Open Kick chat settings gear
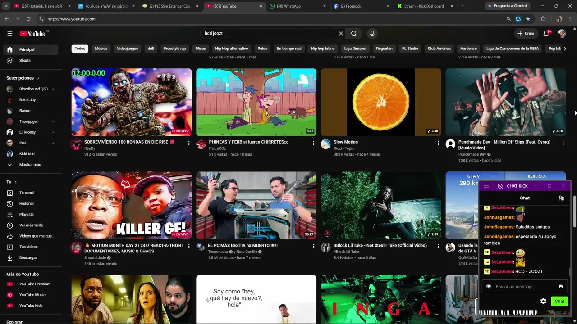This screenshot has height=324, width=577. (543, 301)
